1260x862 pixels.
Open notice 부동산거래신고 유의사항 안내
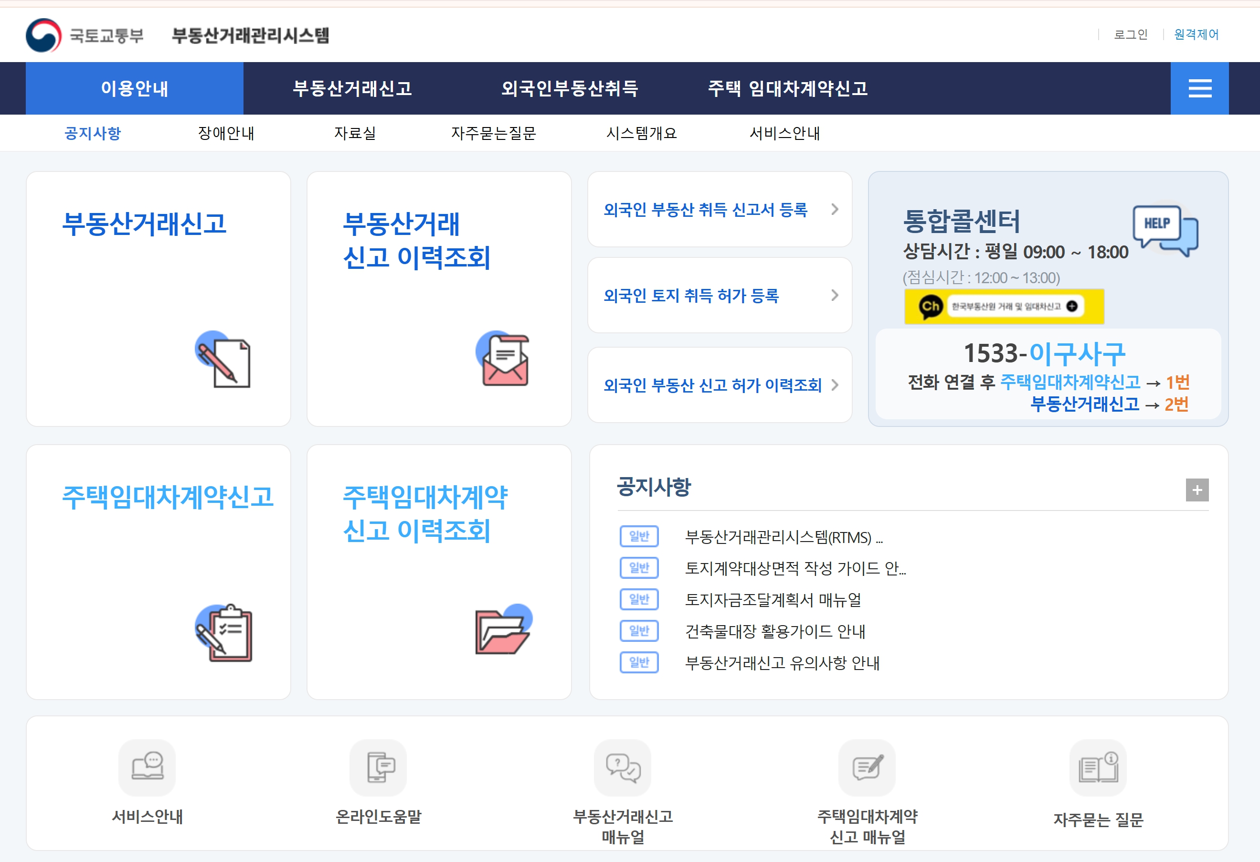point(783,662)
